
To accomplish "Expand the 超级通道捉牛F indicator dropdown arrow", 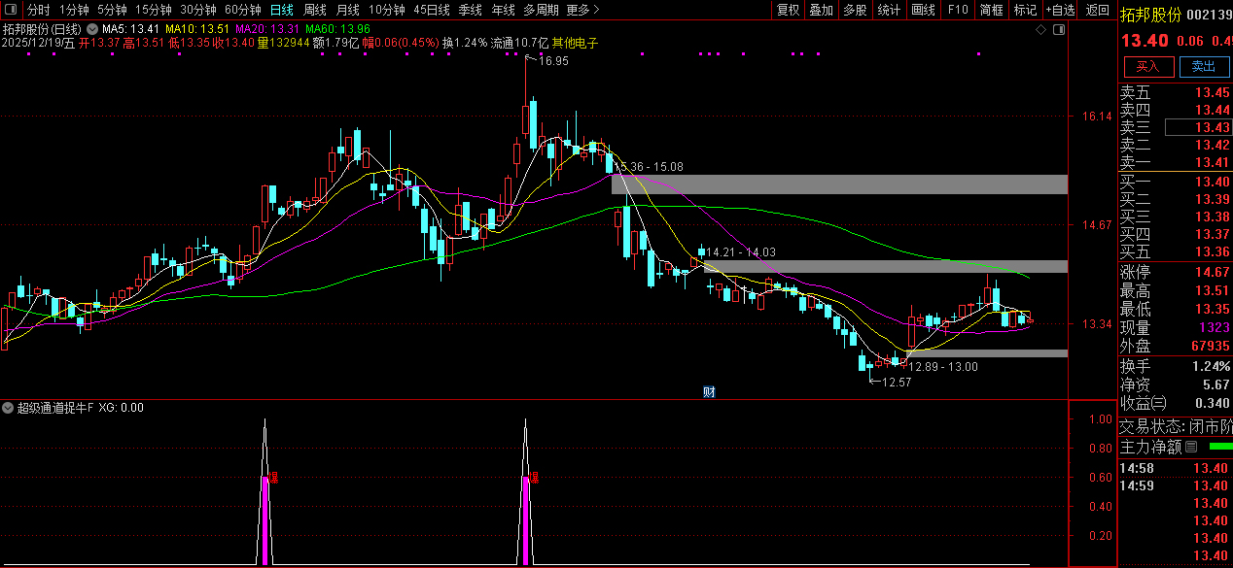I will click(8, 408).
